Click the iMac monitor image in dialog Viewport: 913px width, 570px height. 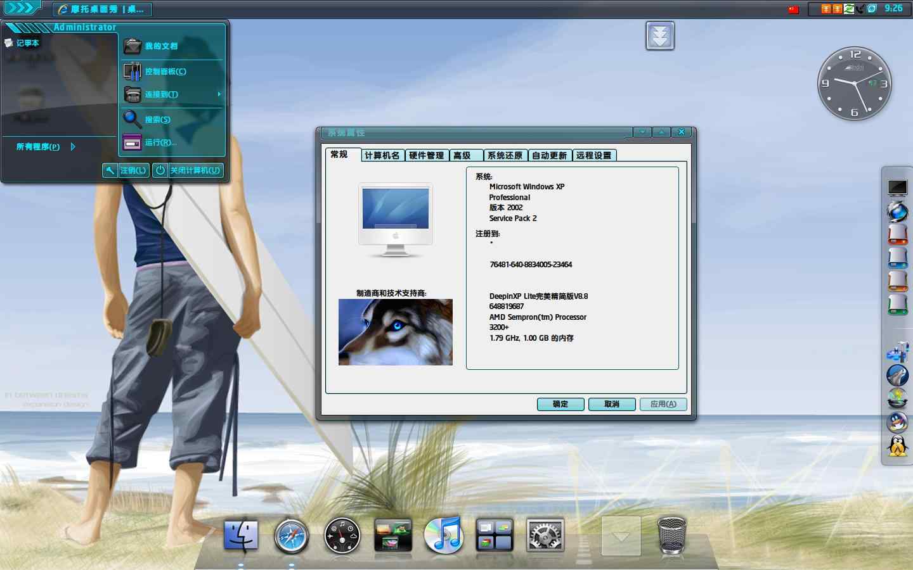(x=396, y=220)
